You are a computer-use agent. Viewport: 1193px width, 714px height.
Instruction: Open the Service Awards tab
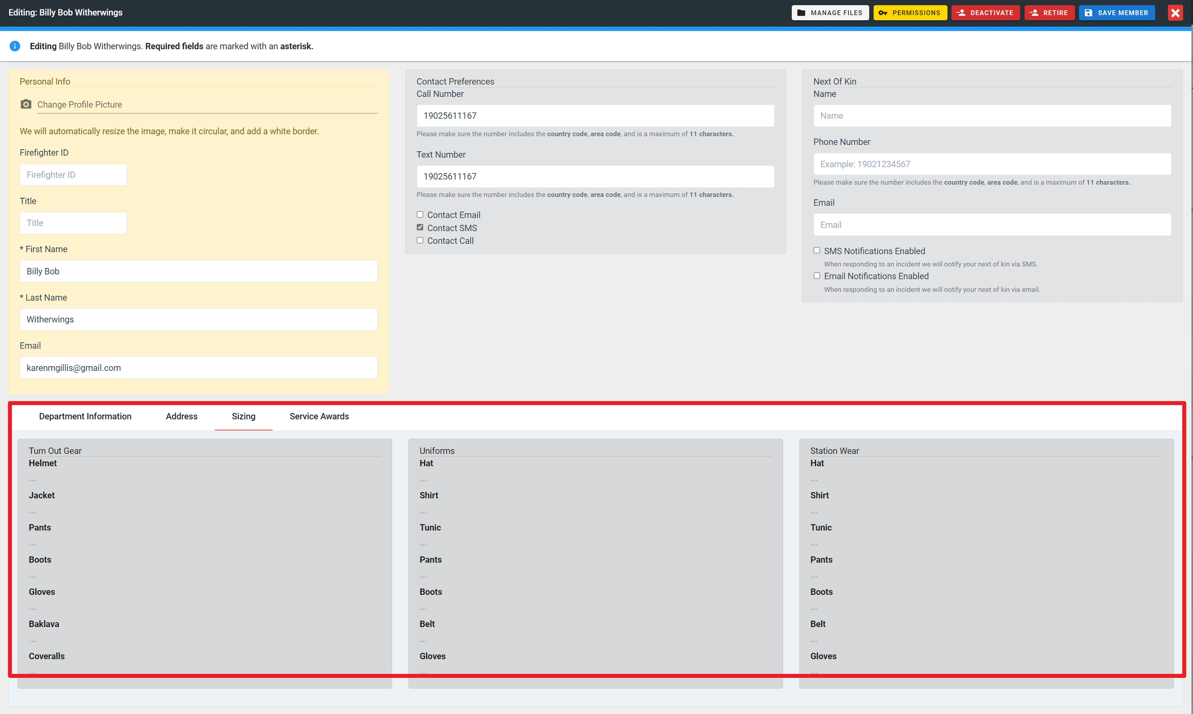319,416
